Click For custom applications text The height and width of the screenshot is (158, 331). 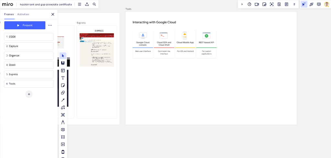coord(206,53)
